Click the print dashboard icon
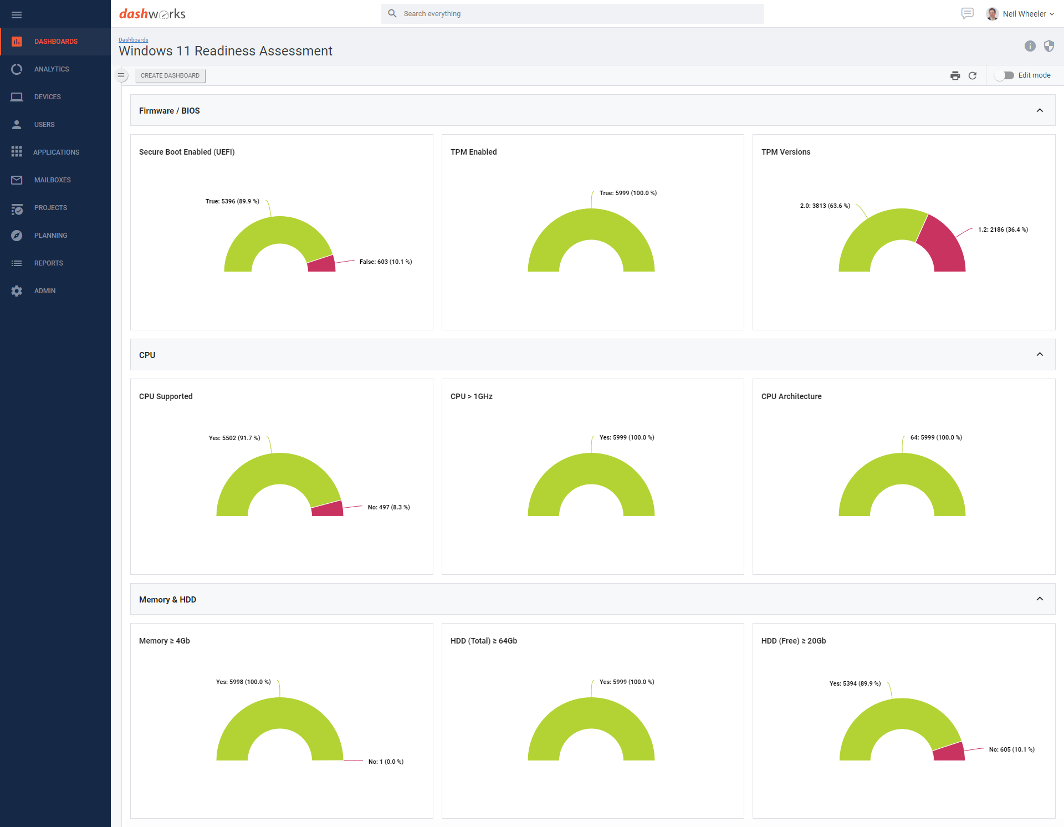 [955, 76]
